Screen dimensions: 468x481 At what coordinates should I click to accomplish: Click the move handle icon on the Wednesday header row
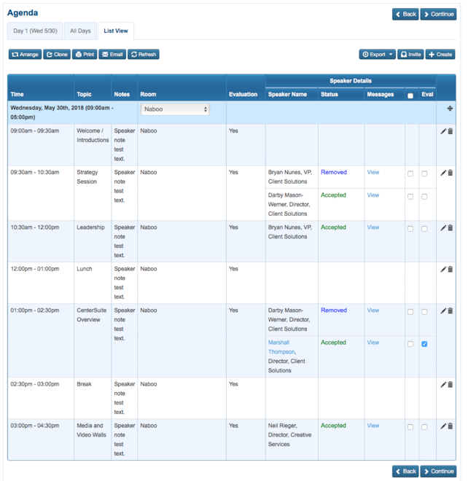pos(450,109)
